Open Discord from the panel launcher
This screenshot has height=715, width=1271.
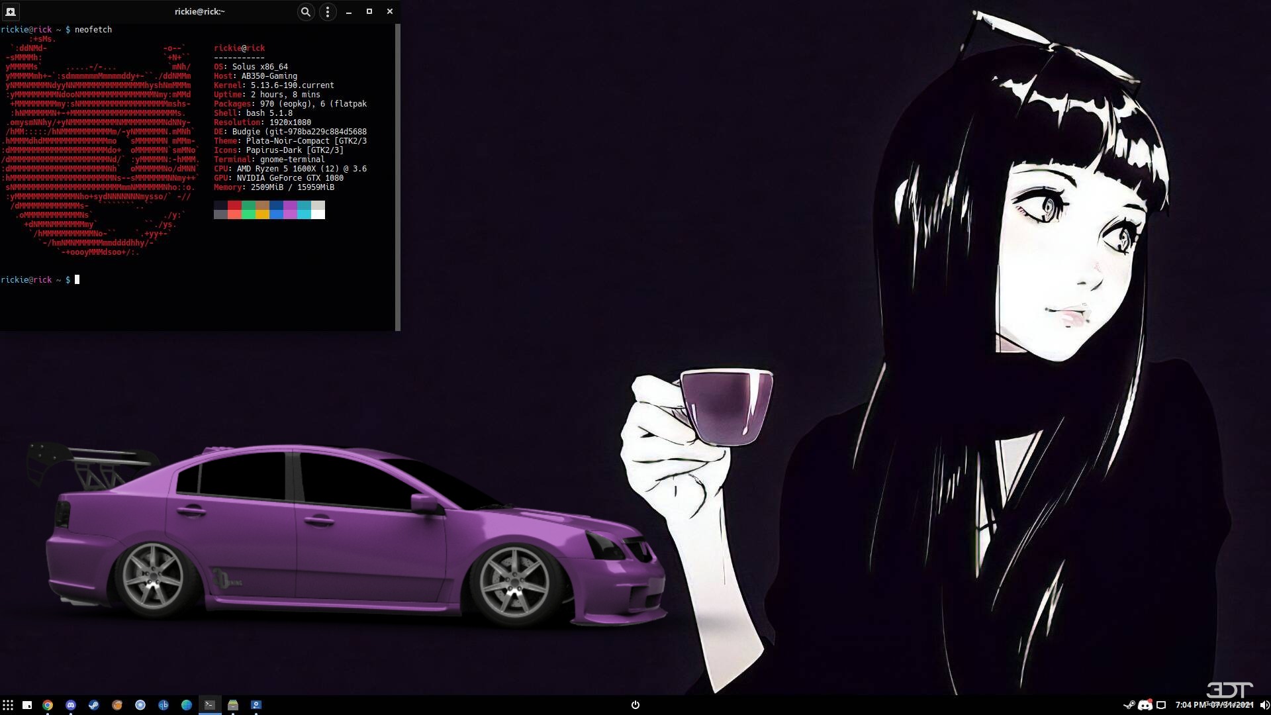pyautogui.click(x=71, y=705)
